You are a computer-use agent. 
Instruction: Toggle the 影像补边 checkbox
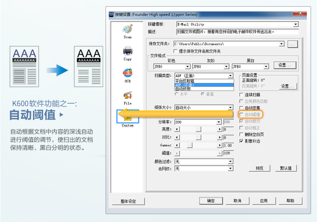[x=242, y=141]
